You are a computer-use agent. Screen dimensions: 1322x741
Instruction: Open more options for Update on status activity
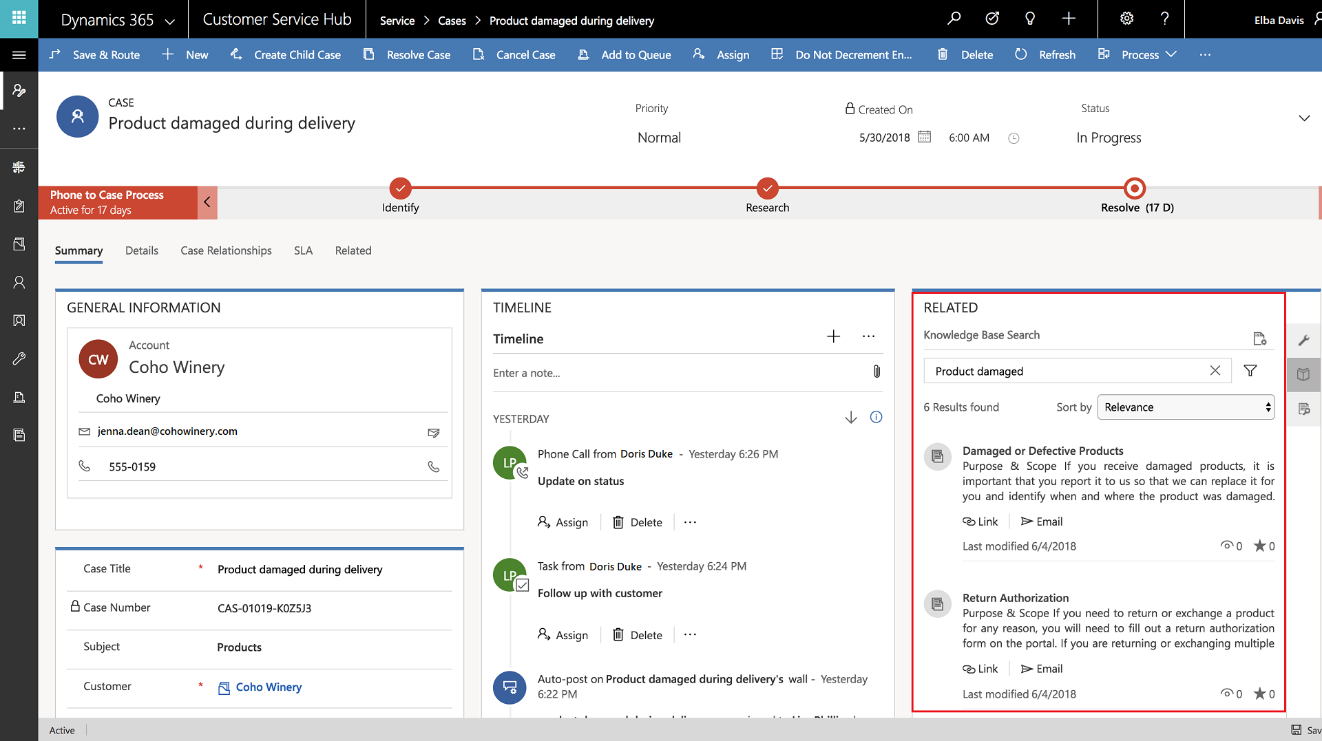click(690, 522)
